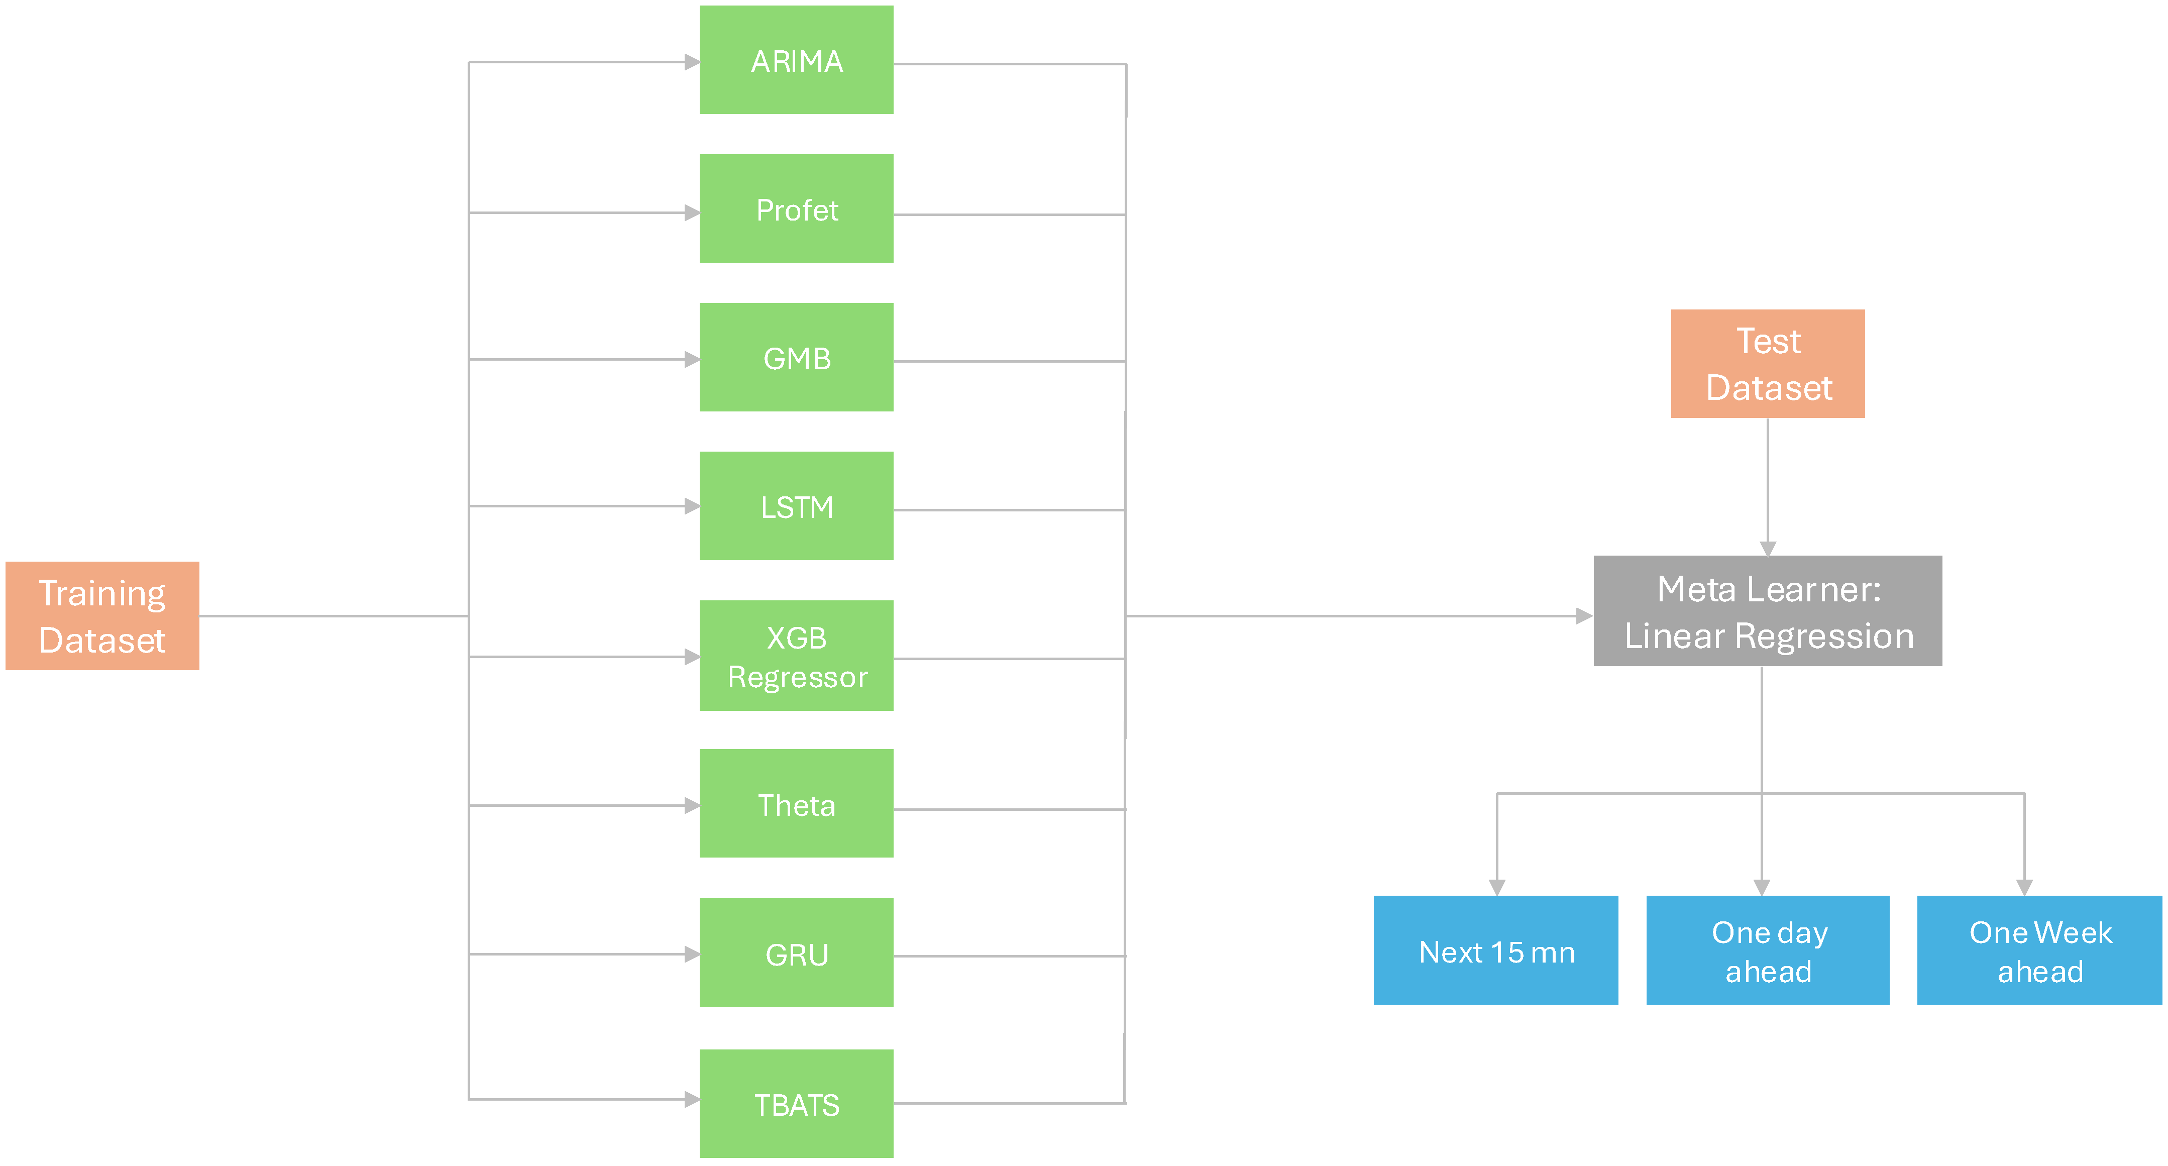Click the XGB Regressor box
This screenshot has width=2168, height=1166.
tap(796, 656)
